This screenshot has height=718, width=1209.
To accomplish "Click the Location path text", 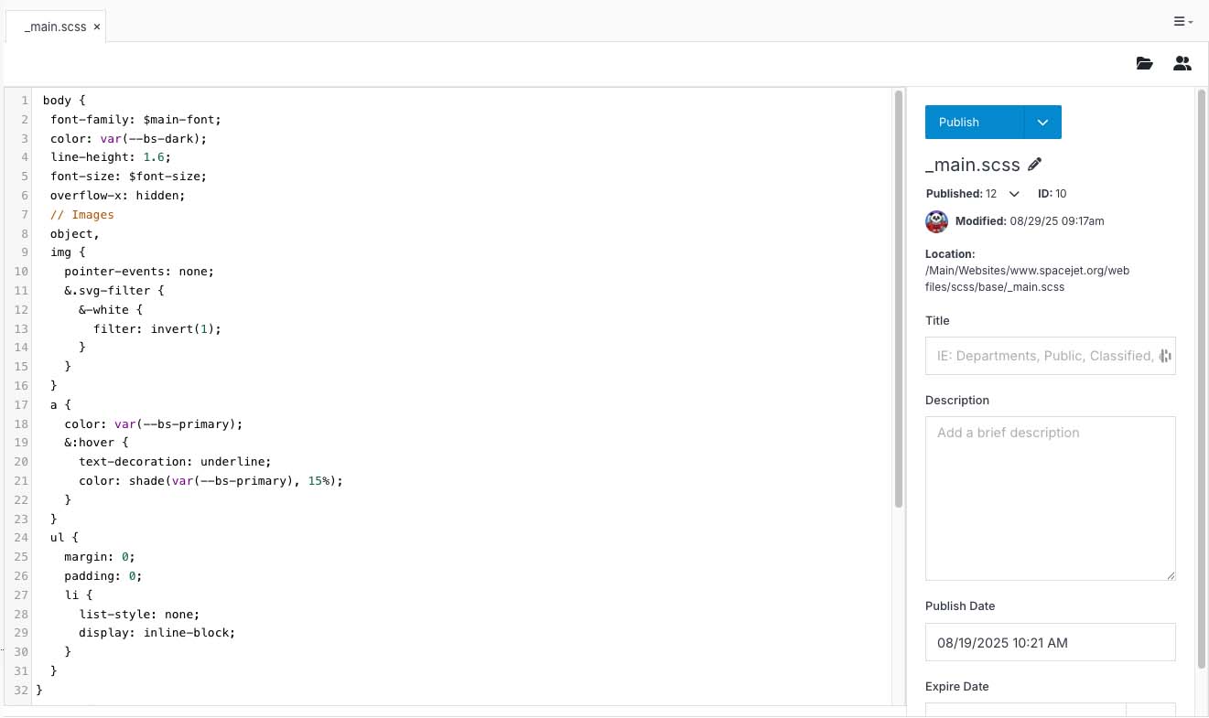I will [x=1030, y=279].
